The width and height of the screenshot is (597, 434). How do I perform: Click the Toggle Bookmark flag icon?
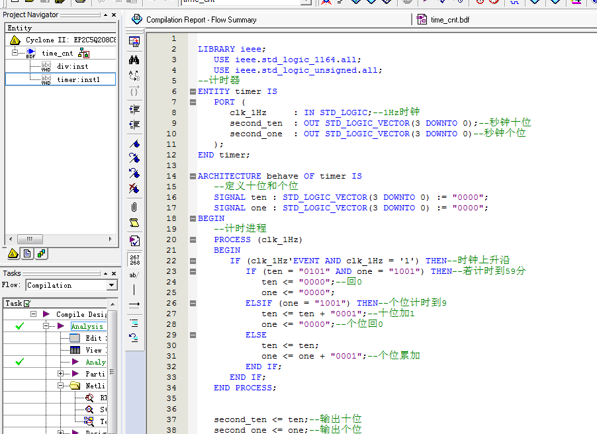click(x=134, y=144)
